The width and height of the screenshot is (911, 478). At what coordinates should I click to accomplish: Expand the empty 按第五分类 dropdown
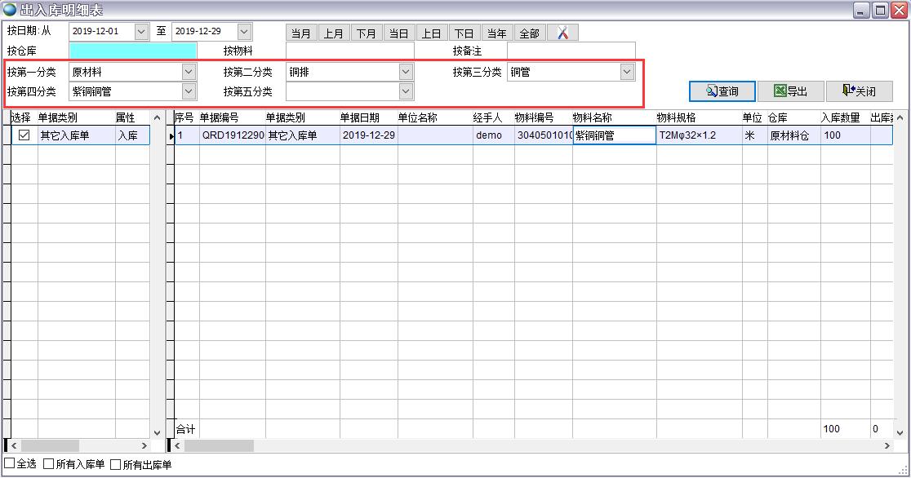click(406, 91)
